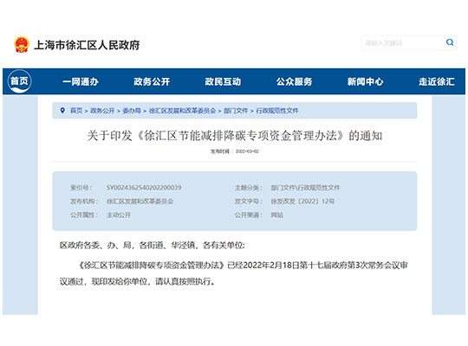Open the 公众服务 menu
The height and width of the screenshot is (346, 468).
pyautogui.click(x=294, y=81)
